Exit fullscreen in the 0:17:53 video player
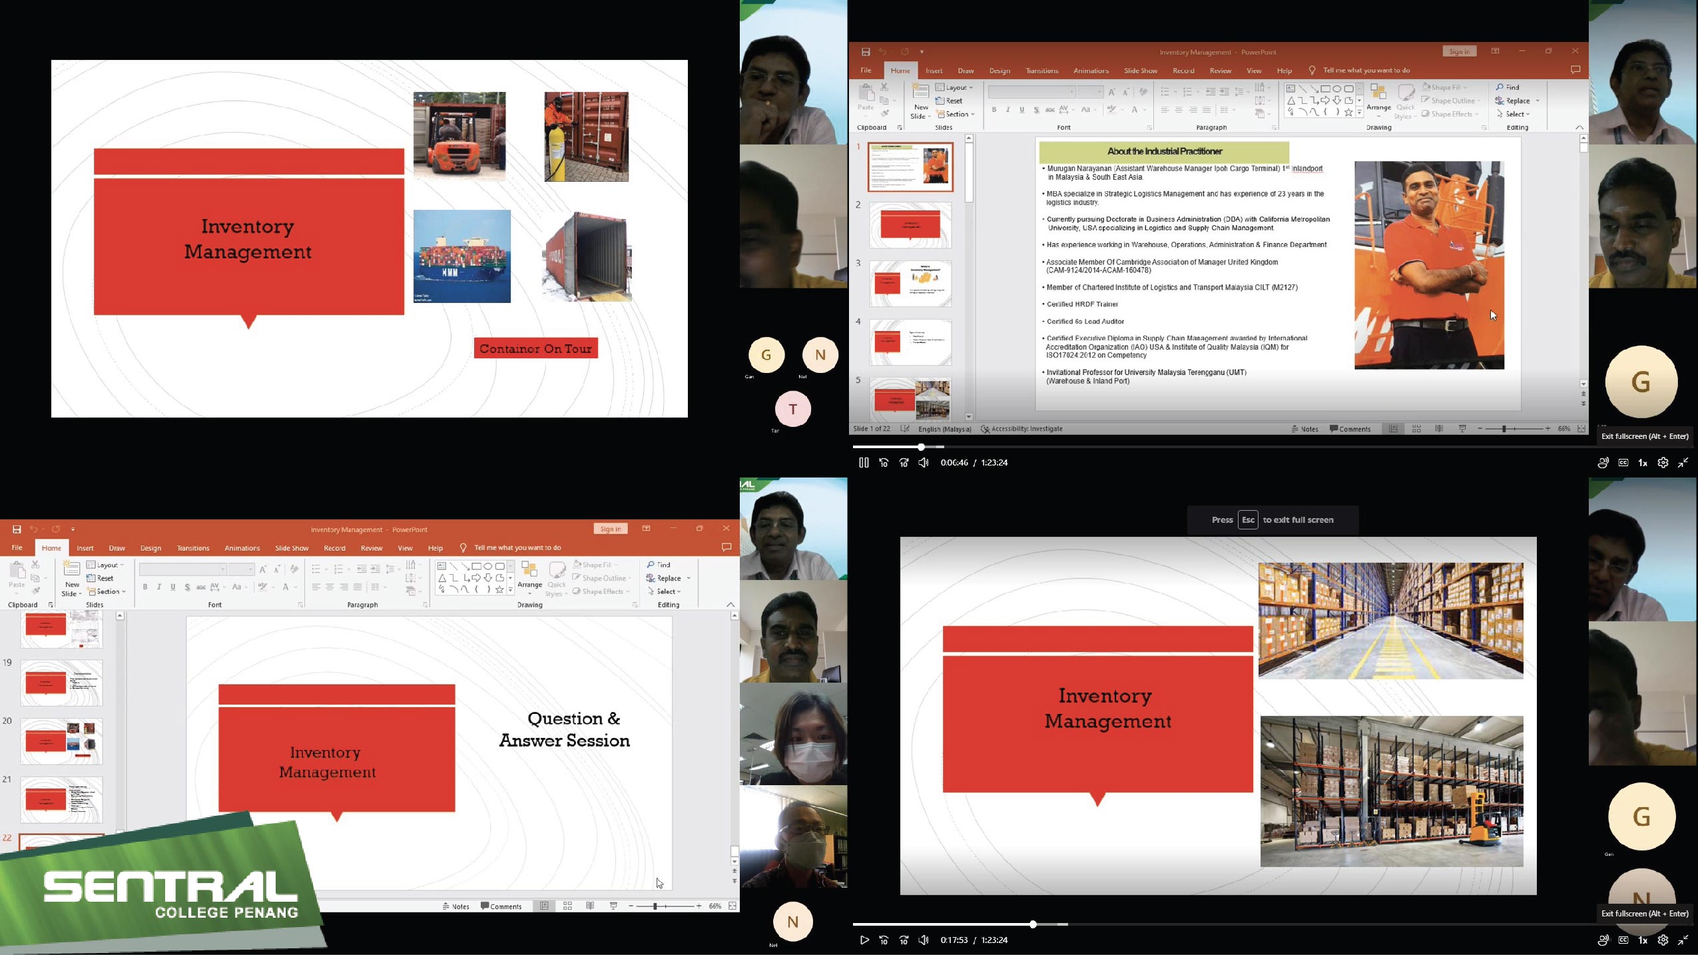1698x955 pixels. (1683, 940)
